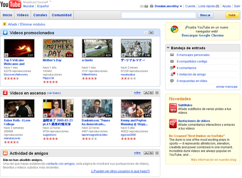Image resolution: width=242 pixels, height=178 pixels.
Task: Click the Google Chrome logo icon
Action: (x=174, y=30)
